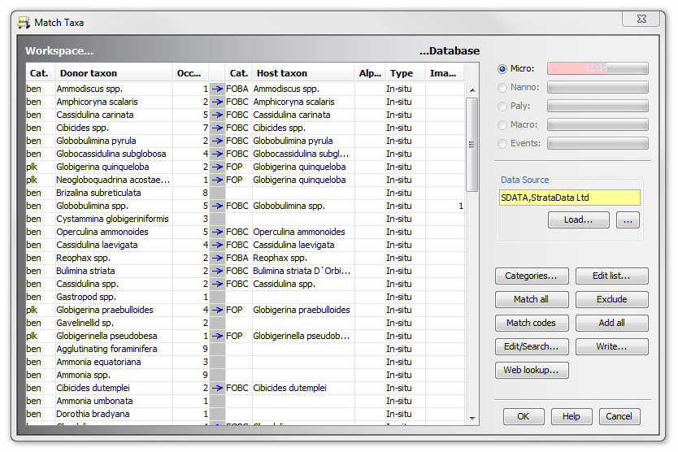Screen dimensions: 678x452
Task: Click the Load... button
Action: tap(579, 219)
